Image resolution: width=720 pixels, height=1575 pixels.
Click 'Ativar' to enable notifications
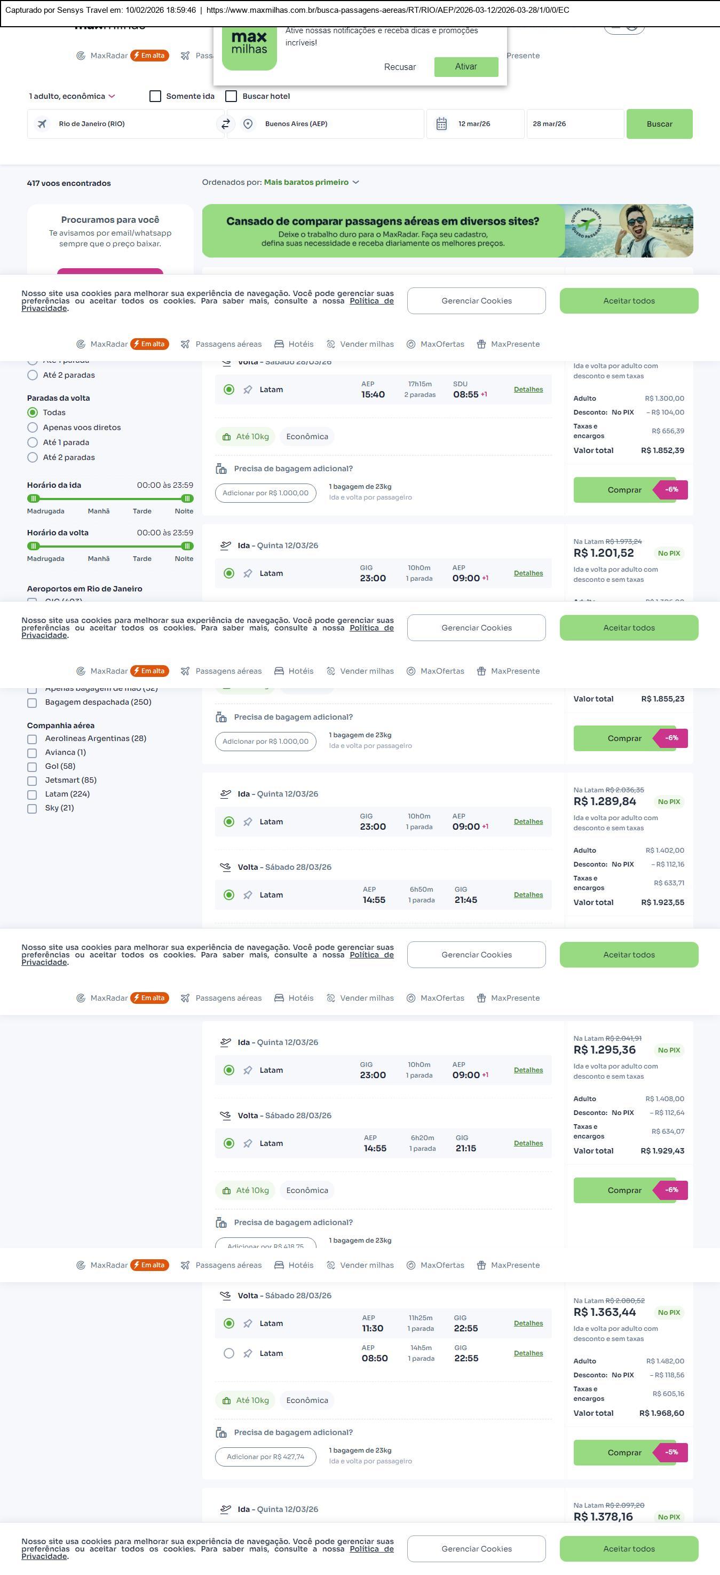[466, 67]
